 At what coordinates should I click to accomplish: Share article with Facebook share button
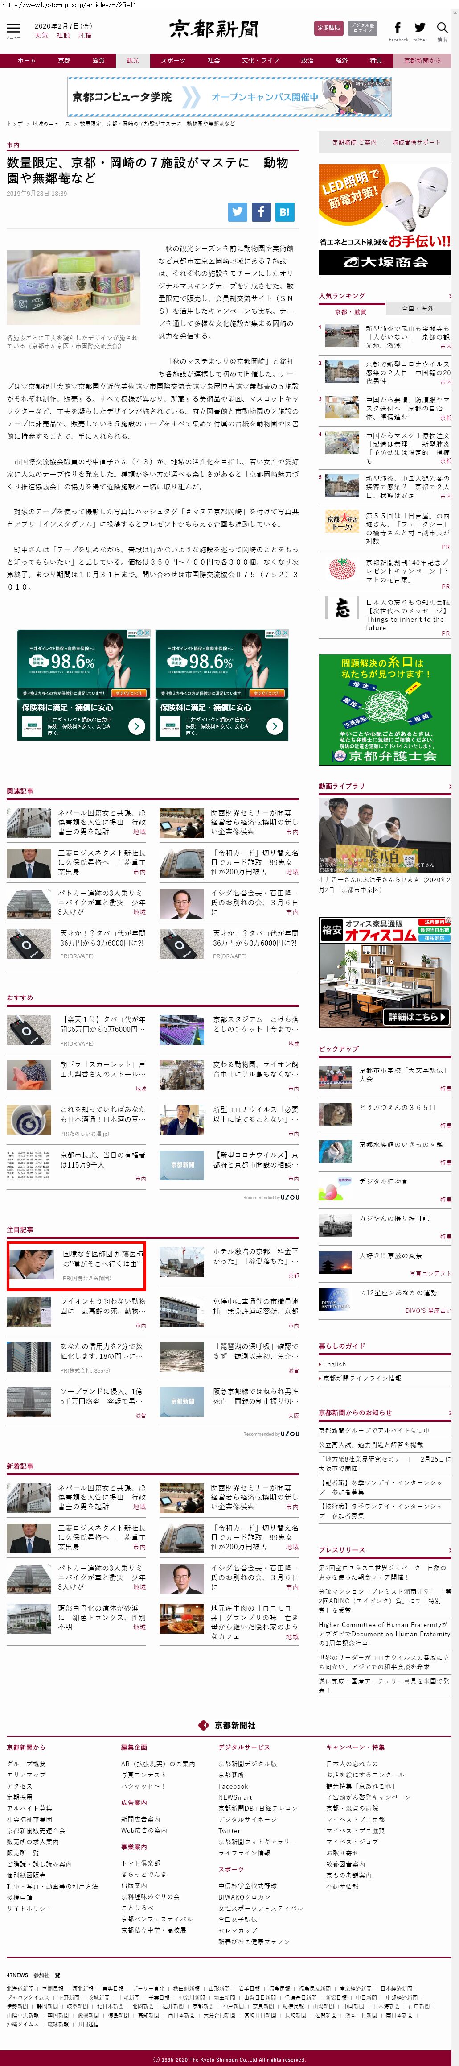pos(261,212)
